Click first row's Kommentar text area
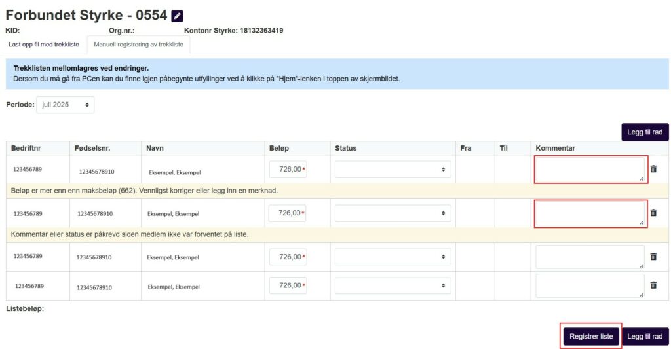Viewport: 671px width, 349px height. coord(590,170)
